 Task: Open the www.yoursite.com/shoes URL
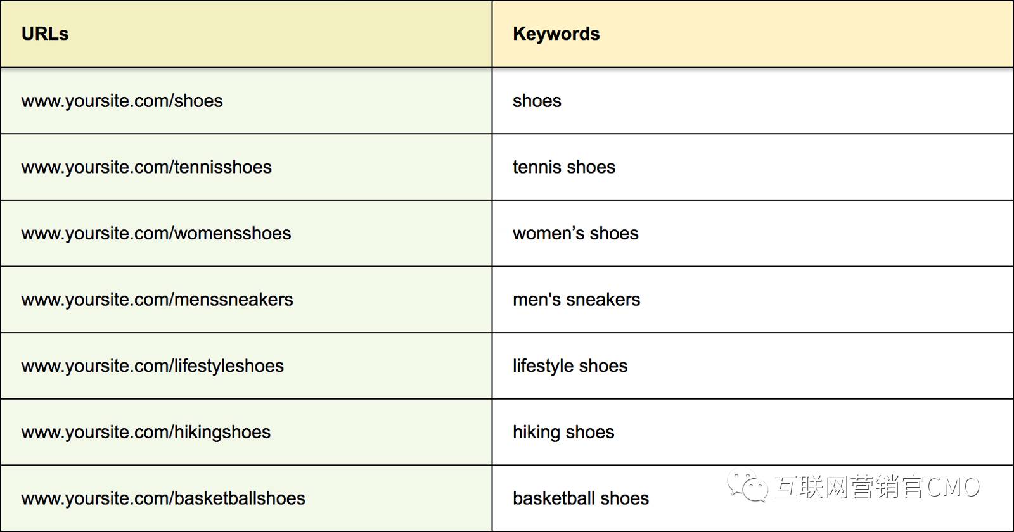click(122, 101)
